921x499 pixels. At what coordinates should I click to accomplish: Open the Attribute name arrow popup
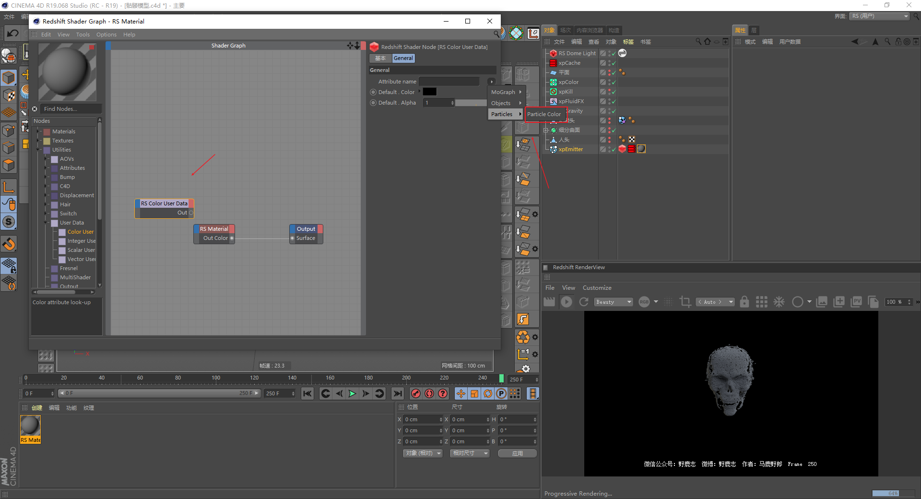tap(491, 82)
